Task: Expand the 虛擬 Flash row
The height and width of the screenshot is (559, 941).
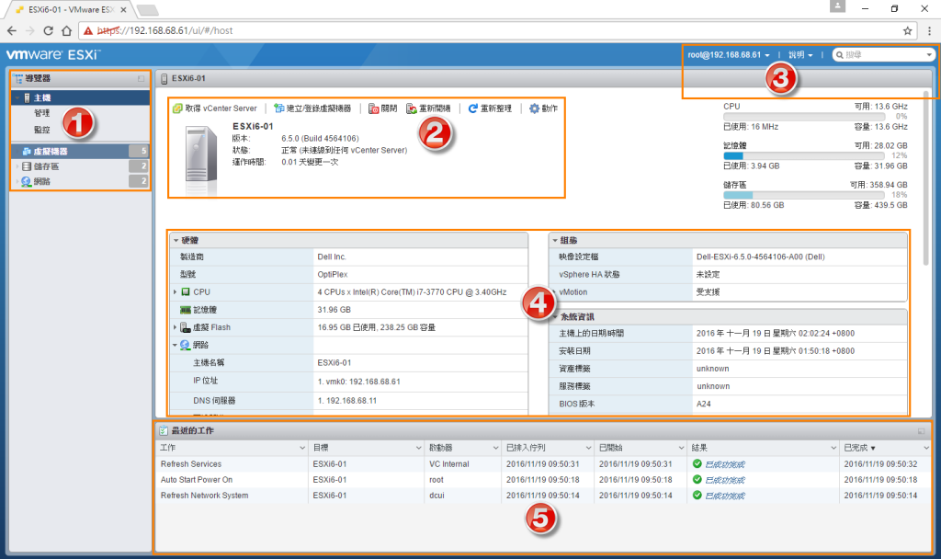Action: click(176, 327)
